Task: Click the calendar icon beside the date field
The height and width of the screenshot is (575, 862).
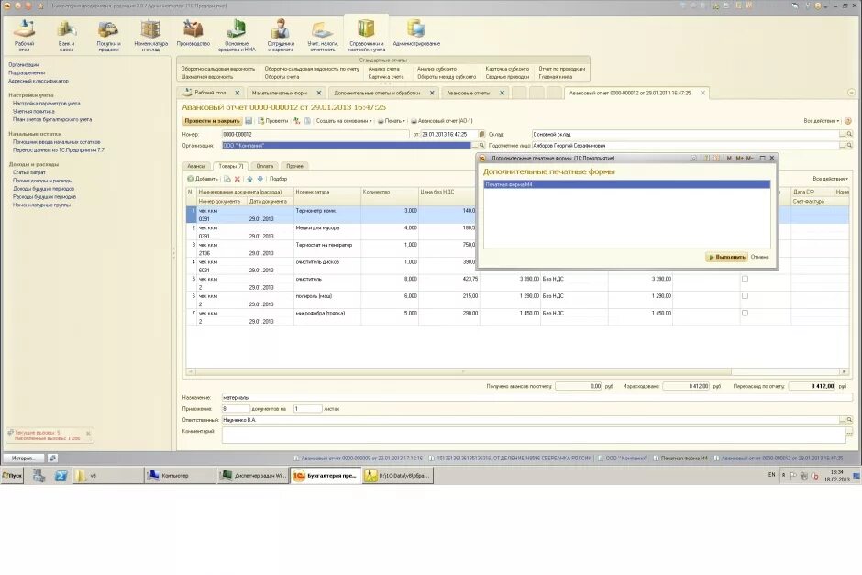Action: click(x=481, y=134)
